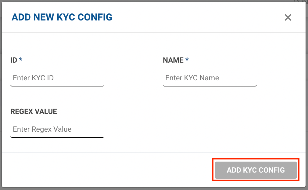
Task: Click the dimmed backdrop above the dialog's top-right corner
Action: coord(300,1)
